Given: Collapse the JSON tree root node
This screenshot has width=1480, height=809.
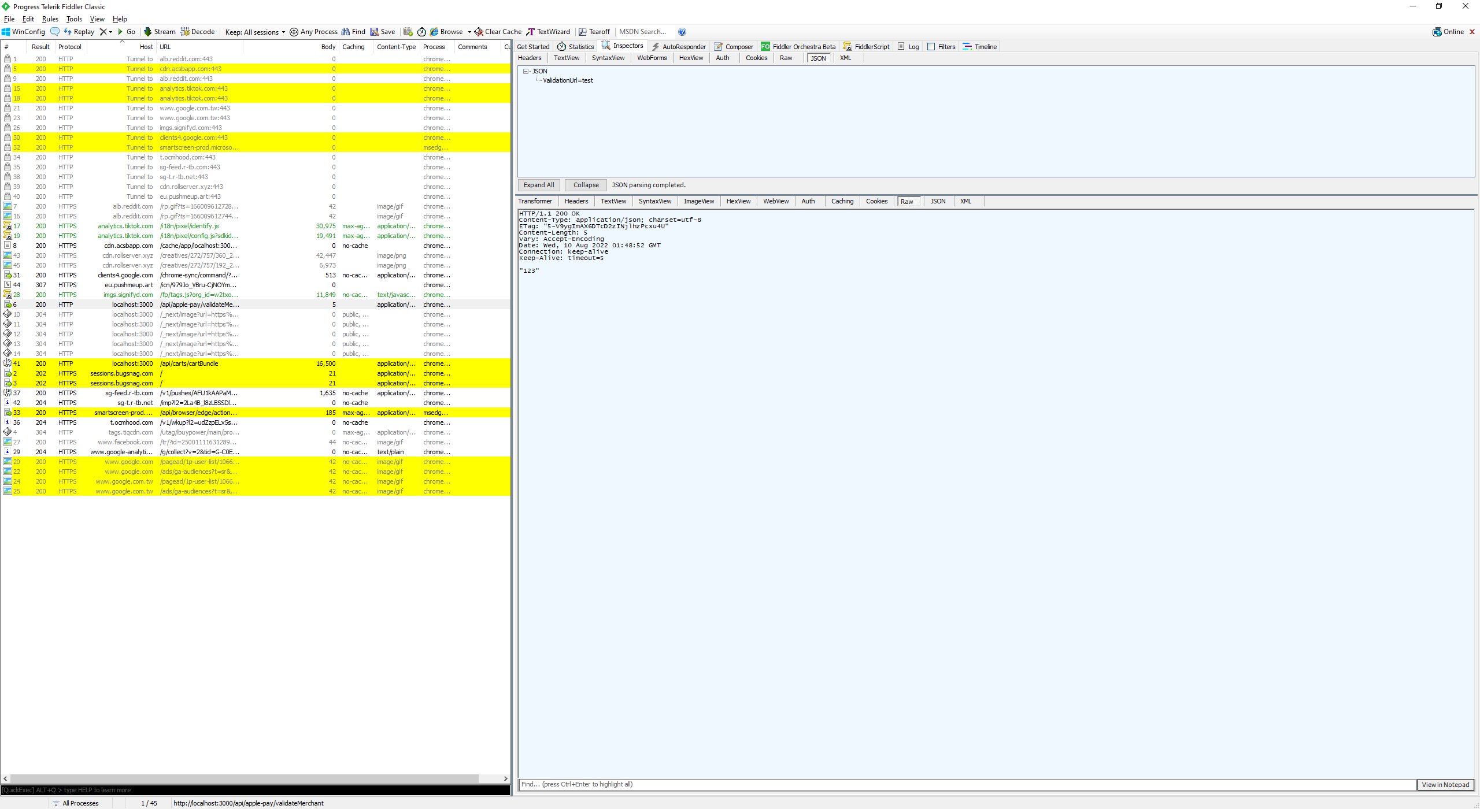Looking at the screenshot, I should (526, 71).
